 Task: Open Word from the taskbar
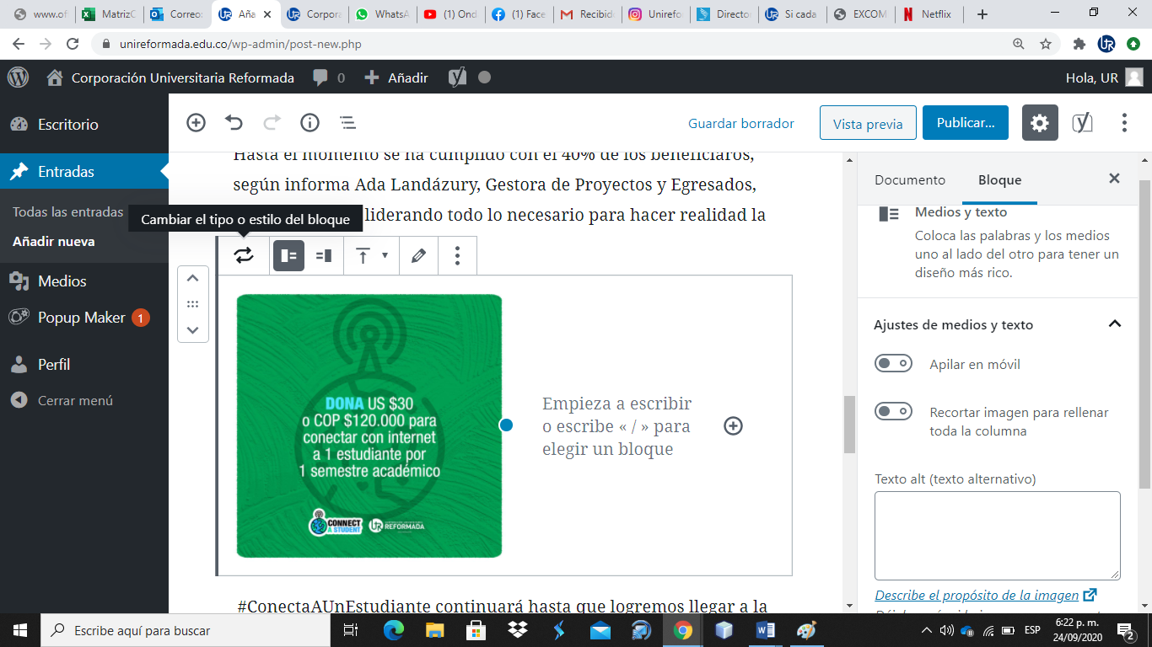tap(766, 629)
